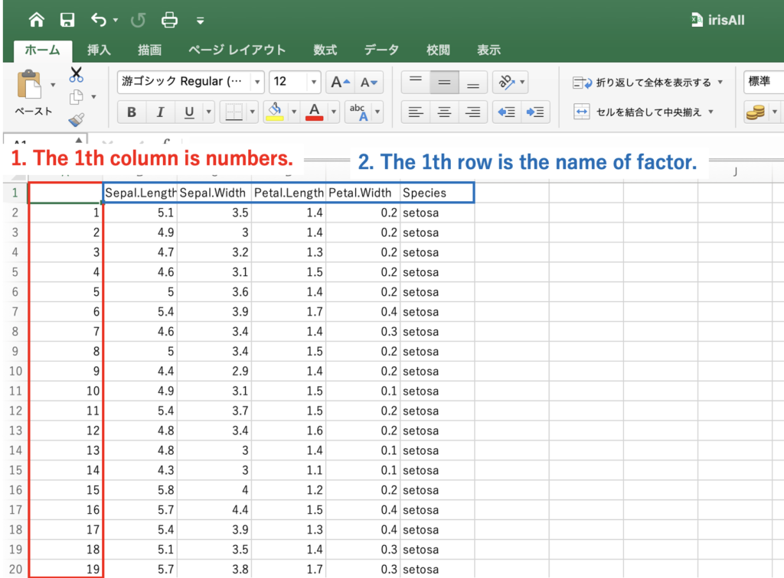Image resolution: width=784 pixels, height=578 pixels.
Task: Open the font name dropdown
Action: tap(256, 82)
